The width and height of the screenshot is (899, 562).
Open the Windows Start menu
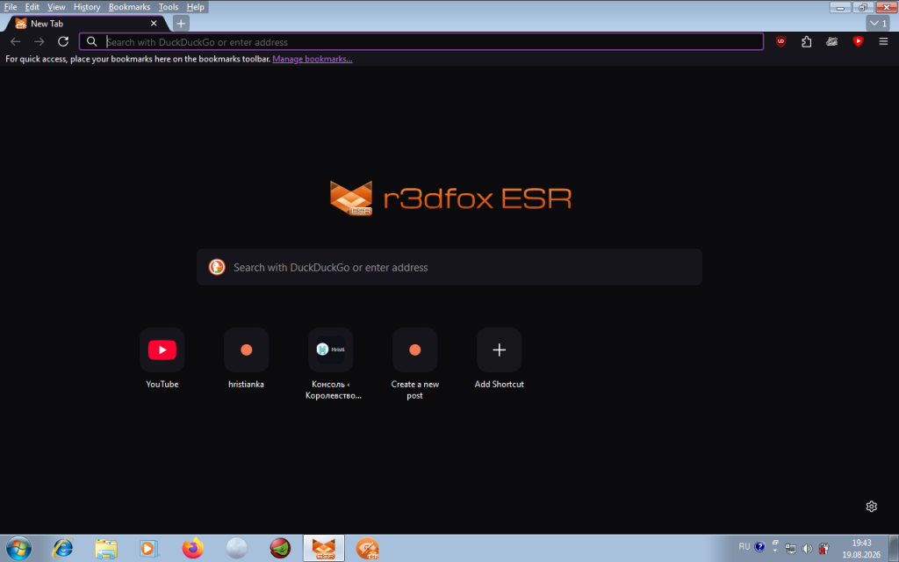click(x=18, y=548)
